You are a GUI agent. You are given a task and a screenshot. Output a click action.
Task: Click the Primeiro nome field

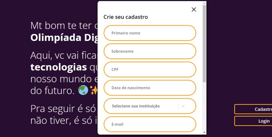coord(150,33)
